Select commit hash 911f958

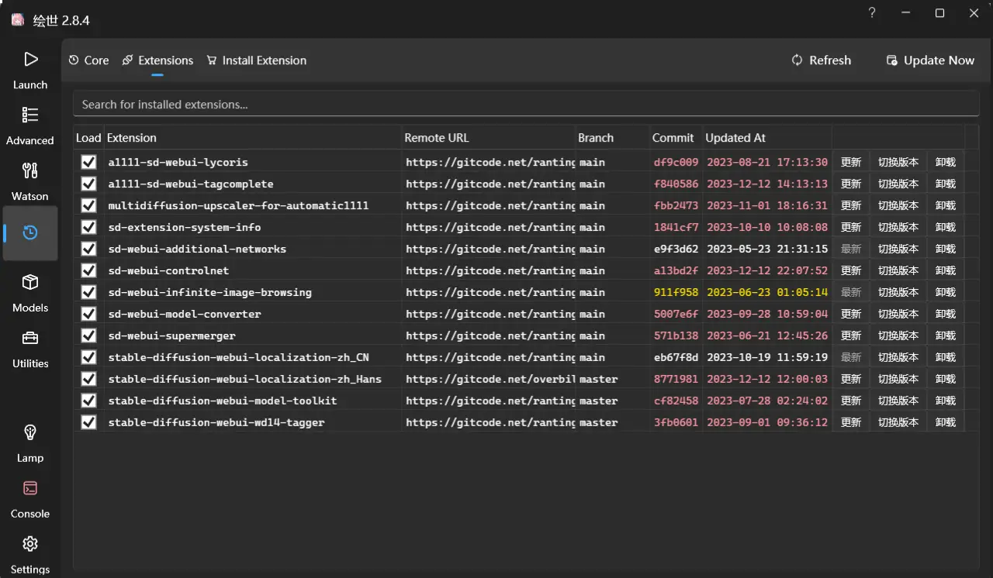676,292
